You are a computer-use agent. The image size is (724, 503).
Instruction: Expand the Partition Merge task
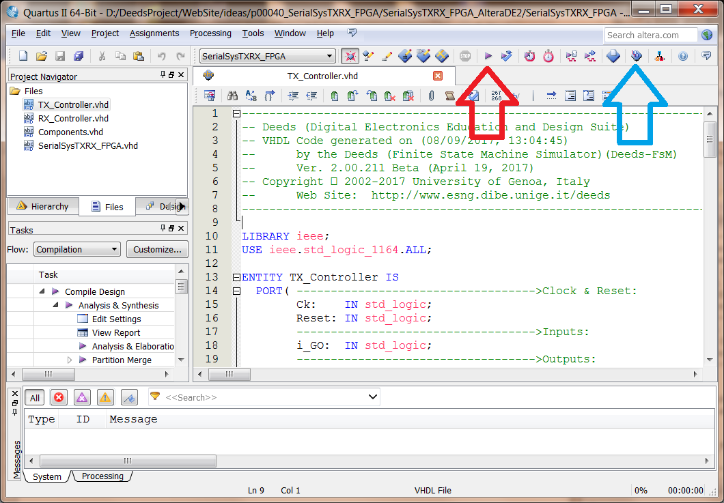[70, 360]
